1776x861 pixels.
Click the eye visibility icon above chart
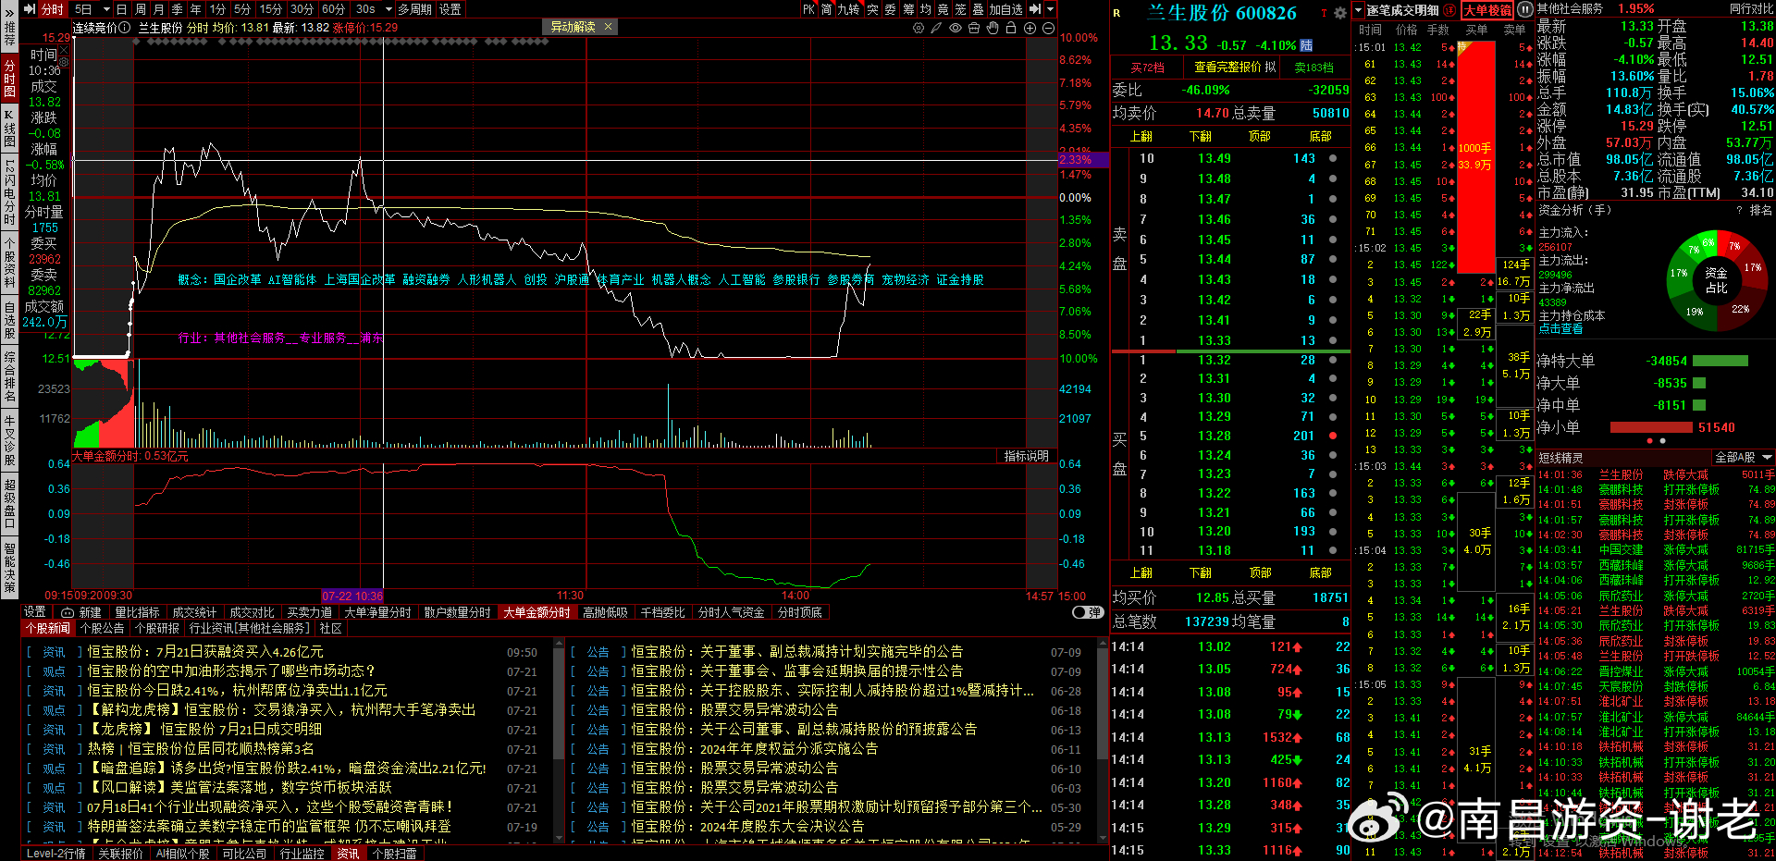pyautogui.click(x=956, y=28)
